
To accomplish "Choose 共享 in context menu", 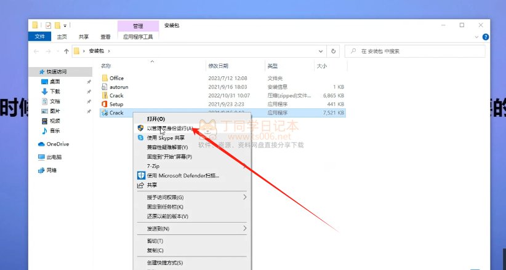I will 192,185.
